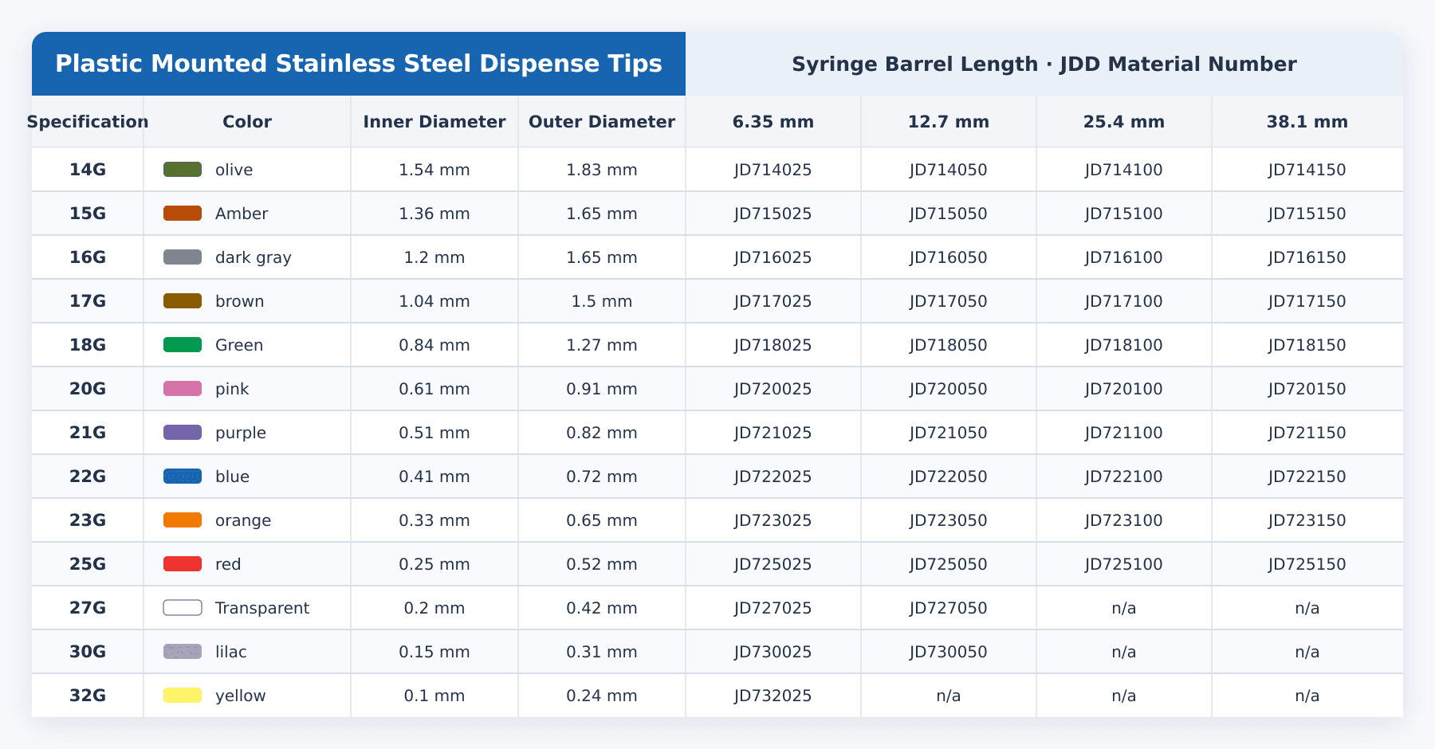This screenshot has height=749, width=1435.
Task: Click the pink color swatch
Action: 183,388
